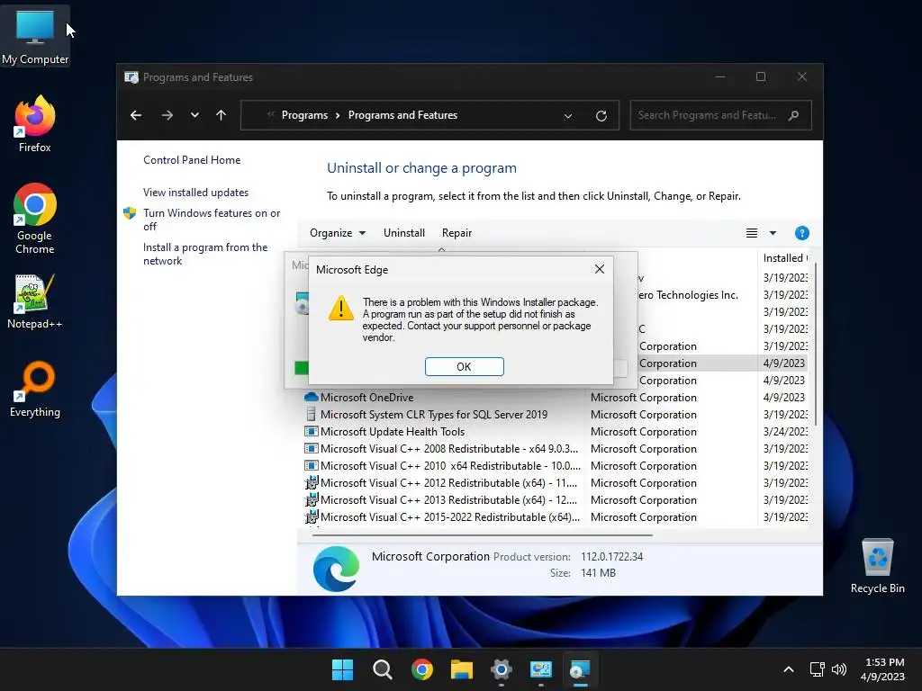Screen dimensions: 922x691
Task: Click the Installed On column header
Action: (784, 258)
